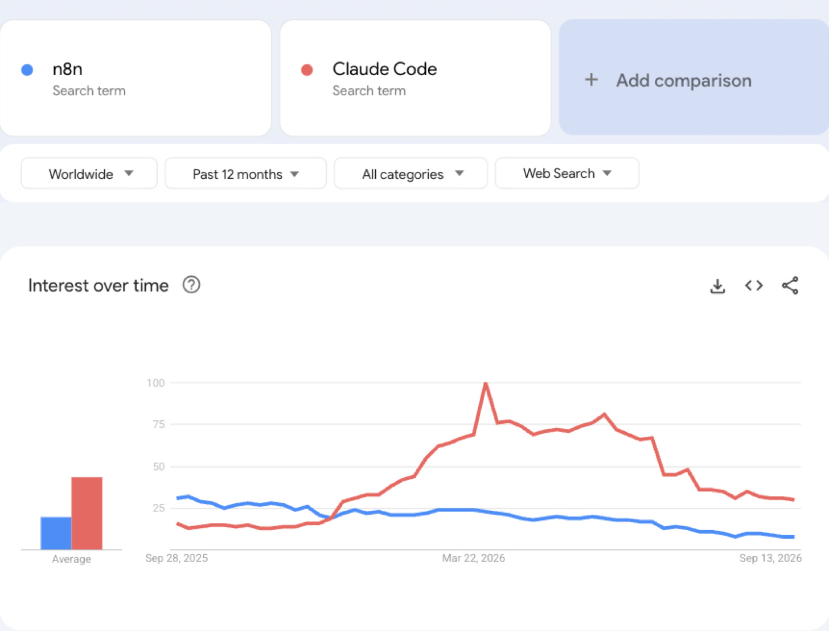Download the Interest over time data as CSV
Viewport: 829px width, 631px height.
coord(717,286)
